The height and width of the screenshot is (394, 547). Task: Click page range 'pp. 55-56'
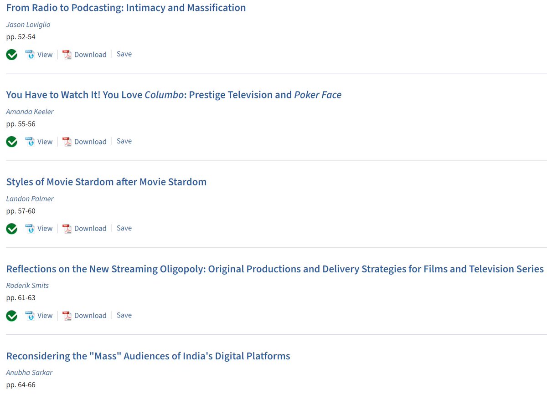pos(21,124)
